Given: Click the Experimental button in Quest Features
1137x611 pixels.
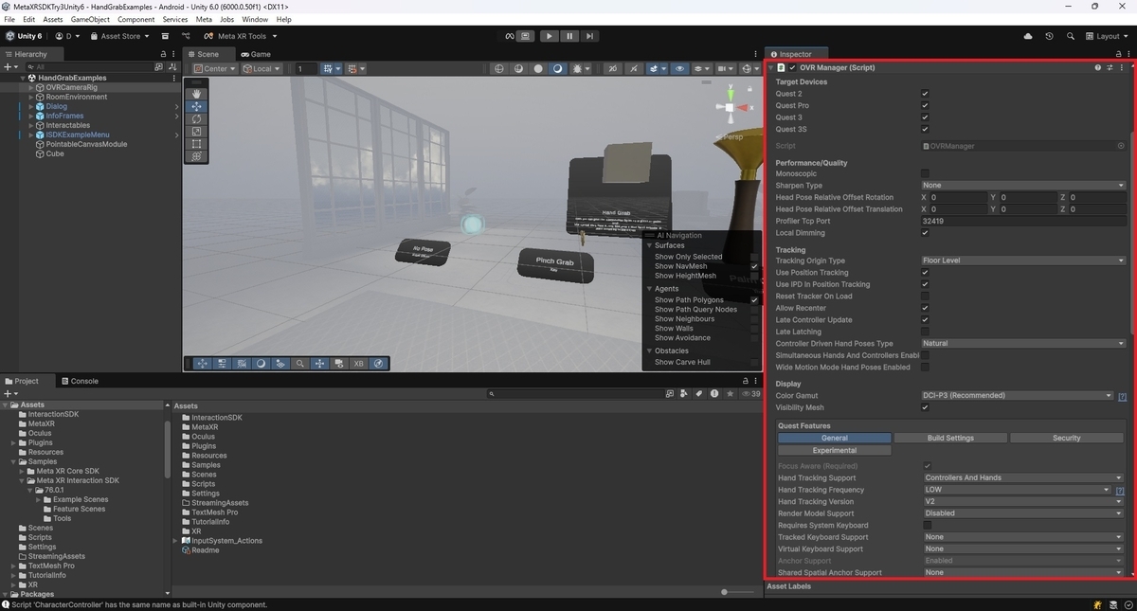Looking at the screenshot, I should coord(835,450).
